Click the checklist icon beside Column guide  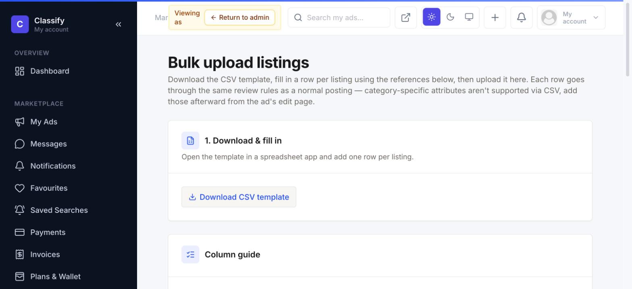click(190, 255)
